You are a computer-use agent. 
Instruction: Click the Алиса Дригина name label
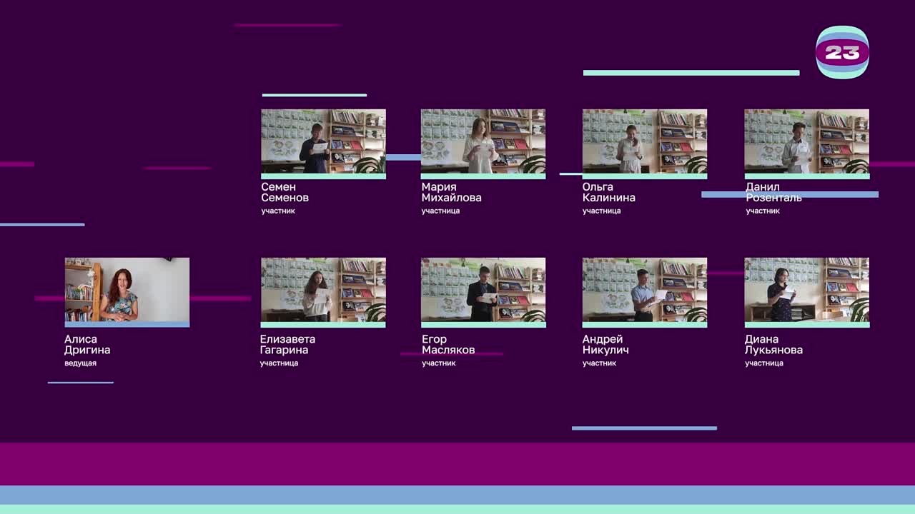pos(87,345)
